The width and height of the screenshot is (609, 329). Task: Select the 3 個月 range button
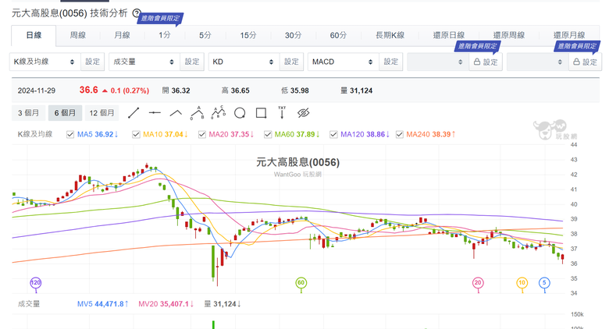pos(28,113)
